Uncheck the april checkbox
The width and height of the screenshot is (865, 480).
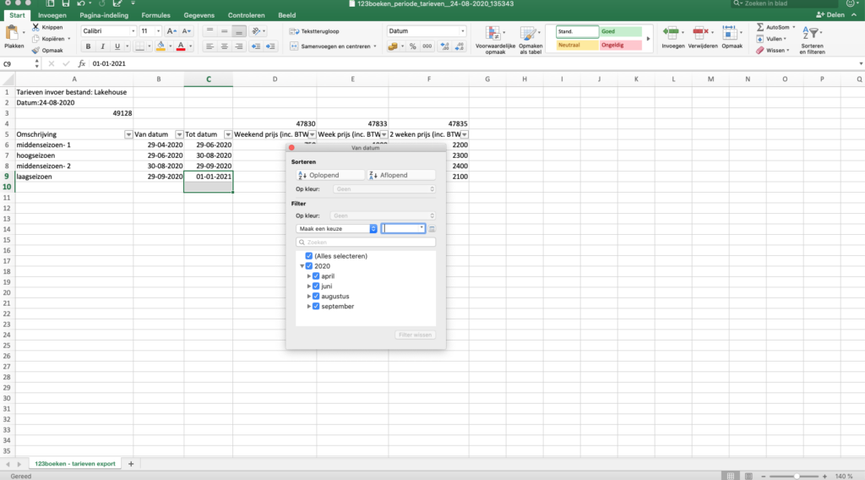[316, 275]
